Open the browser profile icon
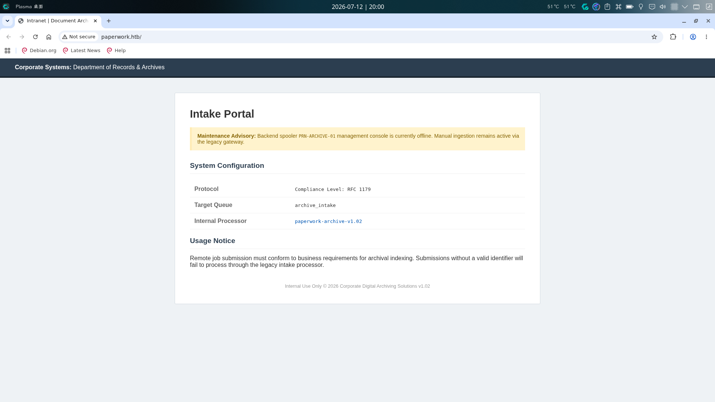Viewport: 715px width, 402px height. 693,37
